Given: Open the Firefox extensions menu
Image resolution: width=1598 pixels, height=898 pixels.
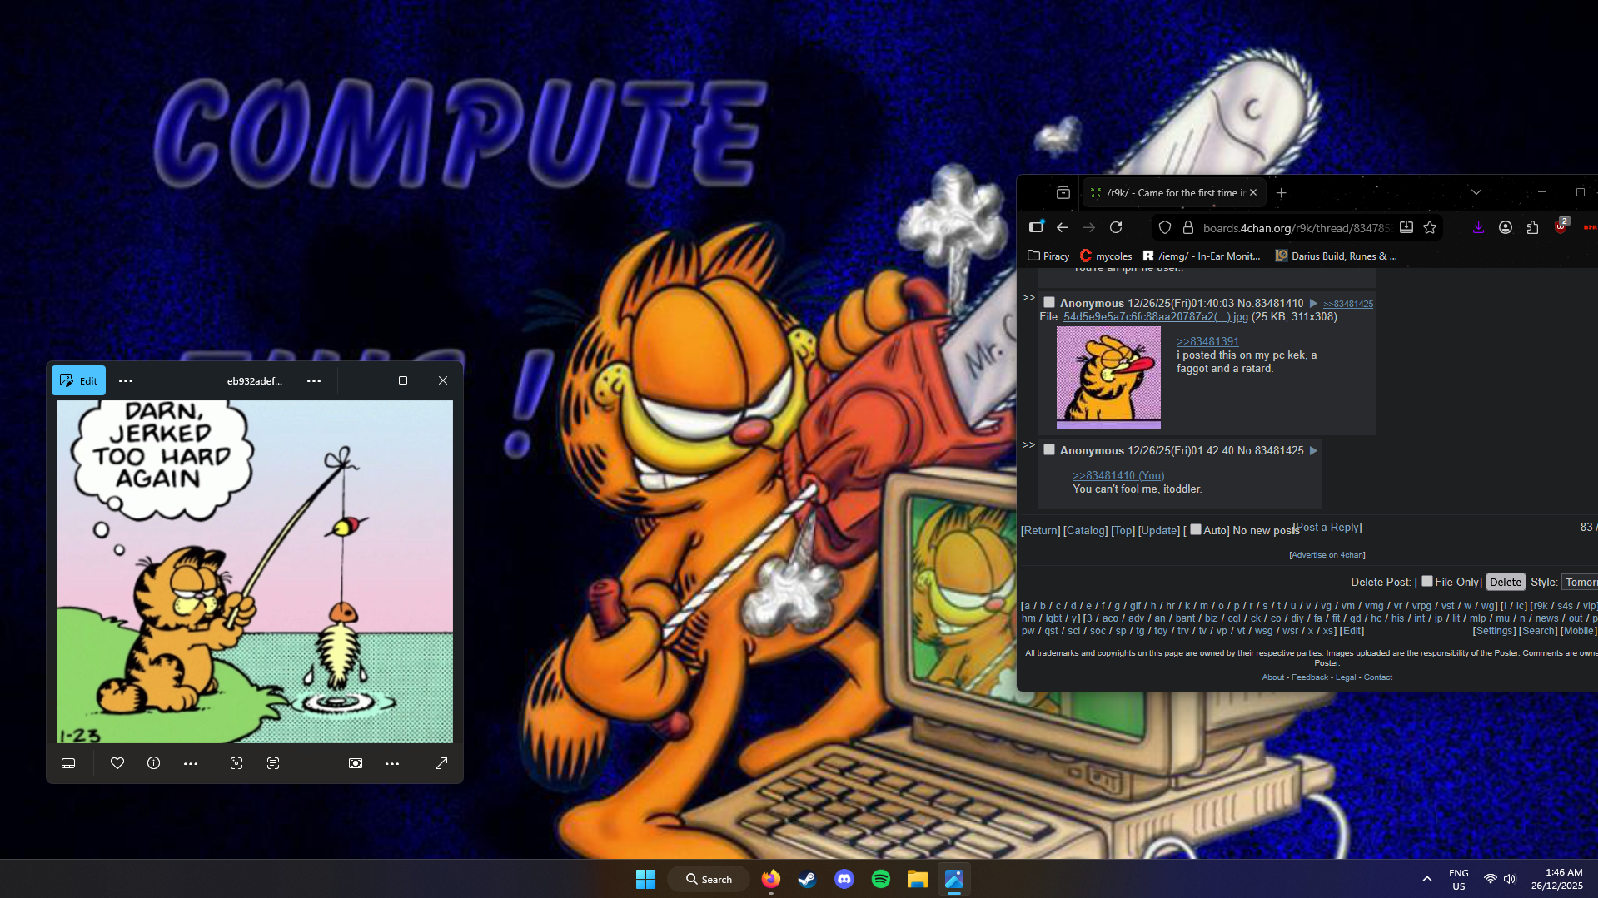Looking at the screenshot, I should click(x=1532, y=227).
